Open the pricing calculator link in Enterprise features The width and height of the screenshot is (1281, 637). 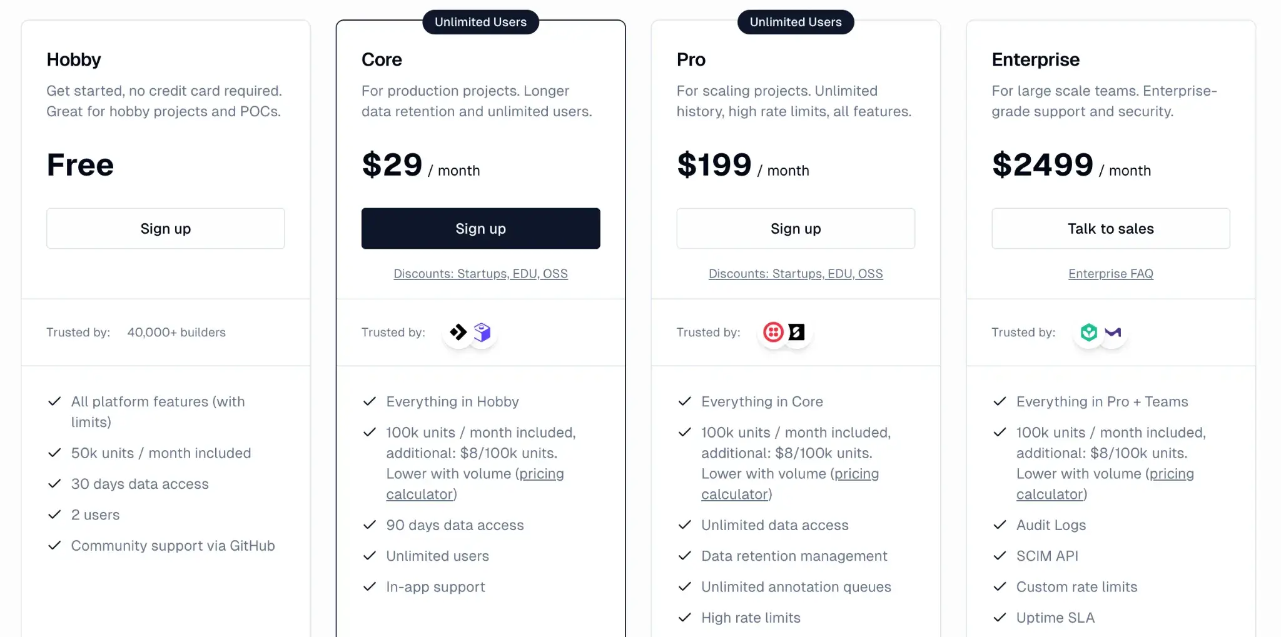click(x=1172, y=474)
